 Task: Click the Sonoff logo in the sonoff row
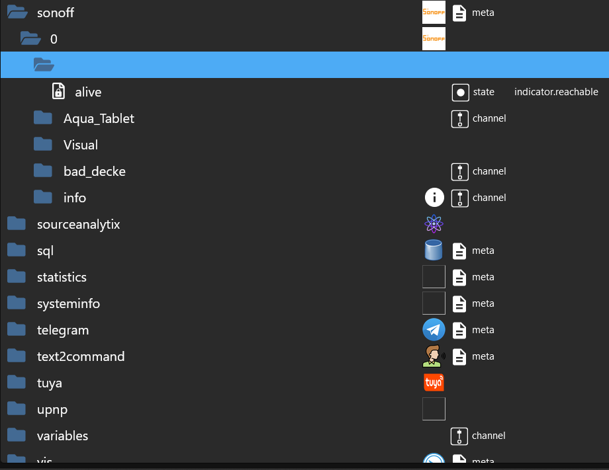pyautogui.click(x=434, y=13)
